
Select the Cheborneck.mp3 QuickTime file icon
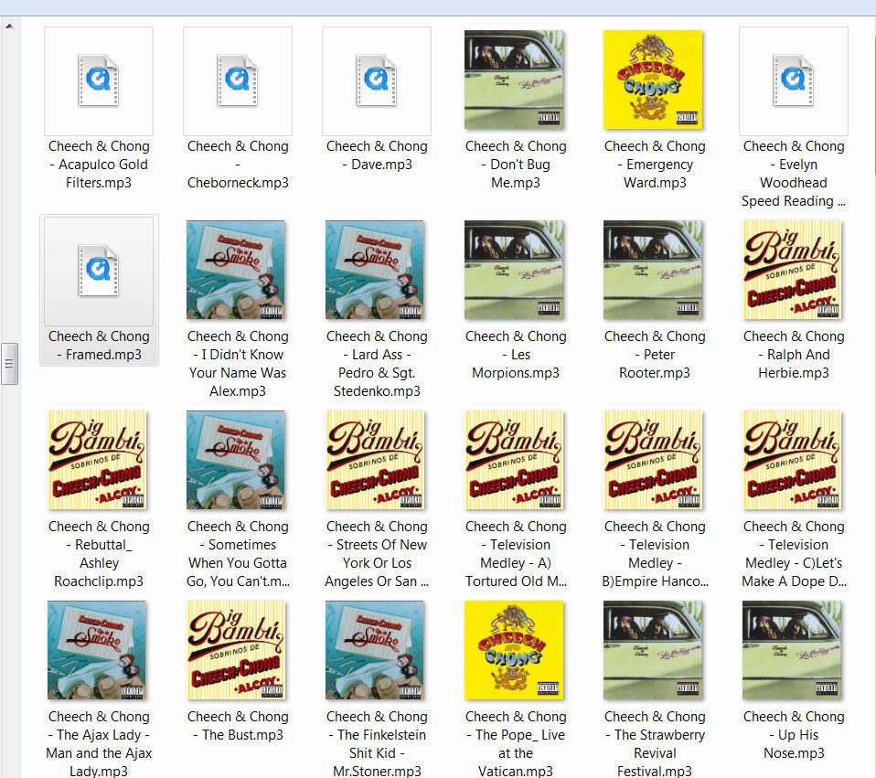click(238, 81)
